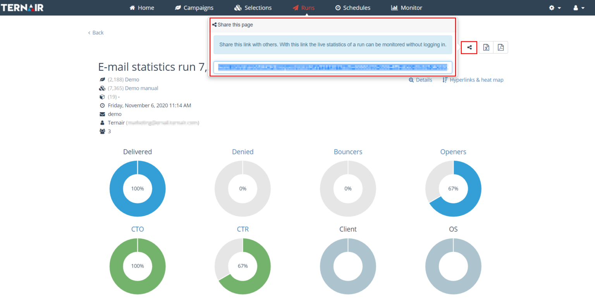The height and width of the screenshot is (298, 595).
Task: Click the E-mail statistics run heading
Action: 153,67
